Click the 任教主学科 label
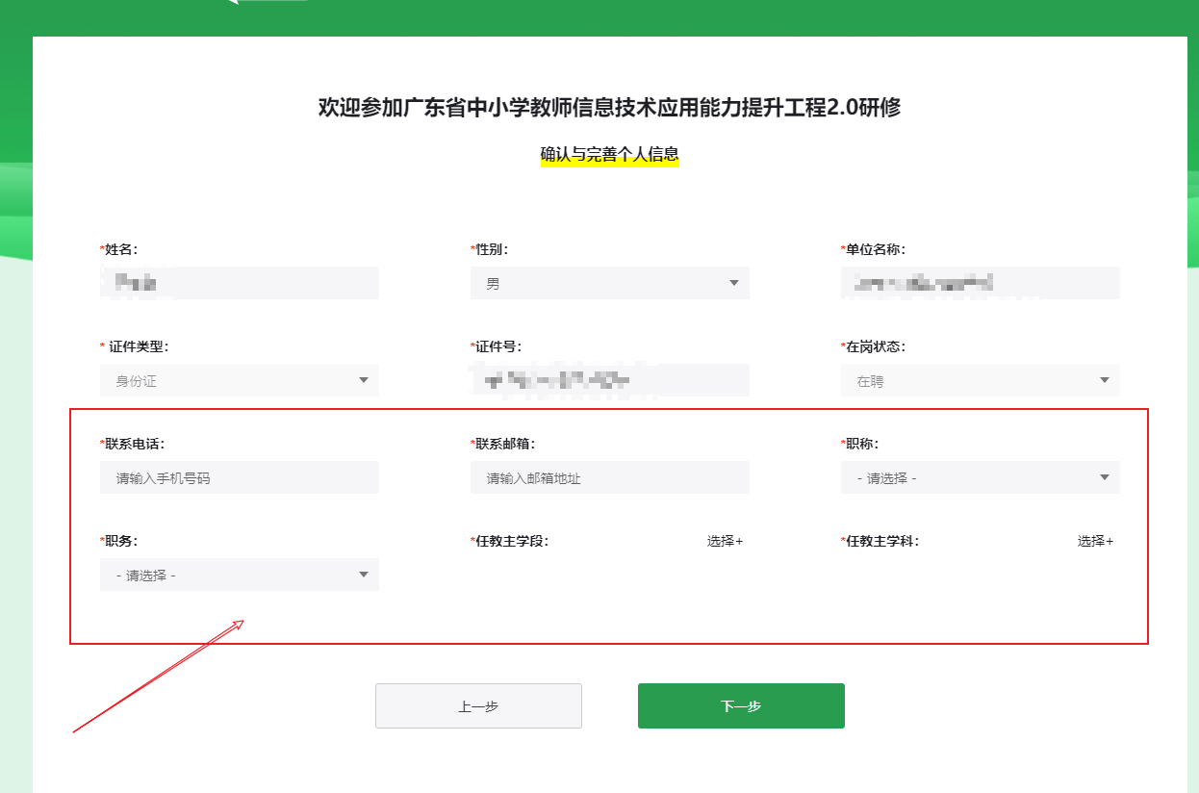Image resolution: width=1199 pixels, height=793 pixels. pos(880,541)
